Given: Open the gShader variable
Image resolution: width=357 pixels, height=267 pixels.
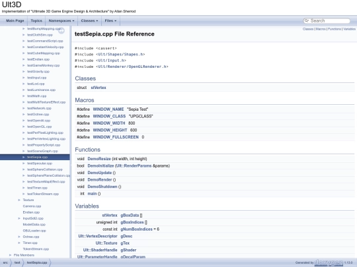Looking at the screenshot, I should click(x=128, y=251).
